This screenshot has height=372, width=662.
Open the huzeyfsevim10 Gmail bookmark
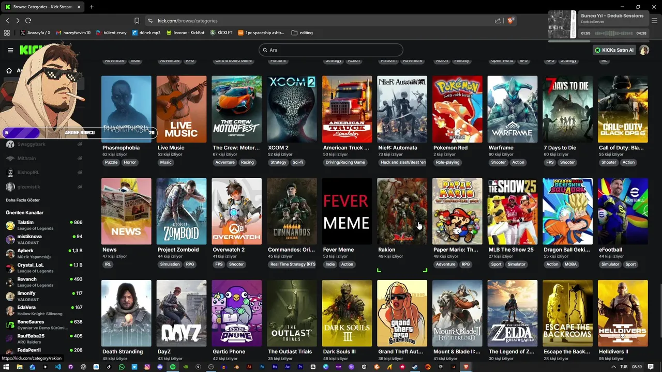(x=73, y=33)
